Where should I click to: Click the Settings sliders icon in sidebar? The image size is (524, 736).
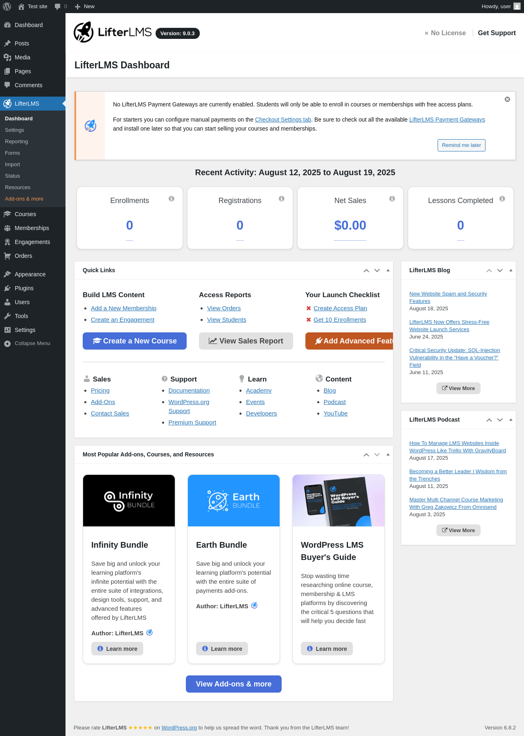(7, 330)
